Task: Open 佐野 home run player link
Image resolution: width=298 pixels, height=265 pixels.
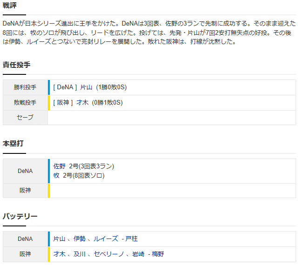Action: tap(59, 166)
